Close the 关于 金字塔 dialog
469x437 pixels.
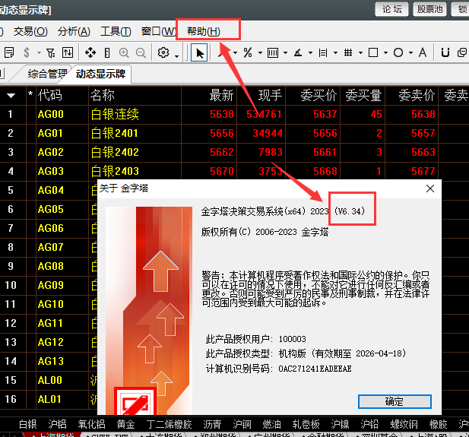pos(430,188)
